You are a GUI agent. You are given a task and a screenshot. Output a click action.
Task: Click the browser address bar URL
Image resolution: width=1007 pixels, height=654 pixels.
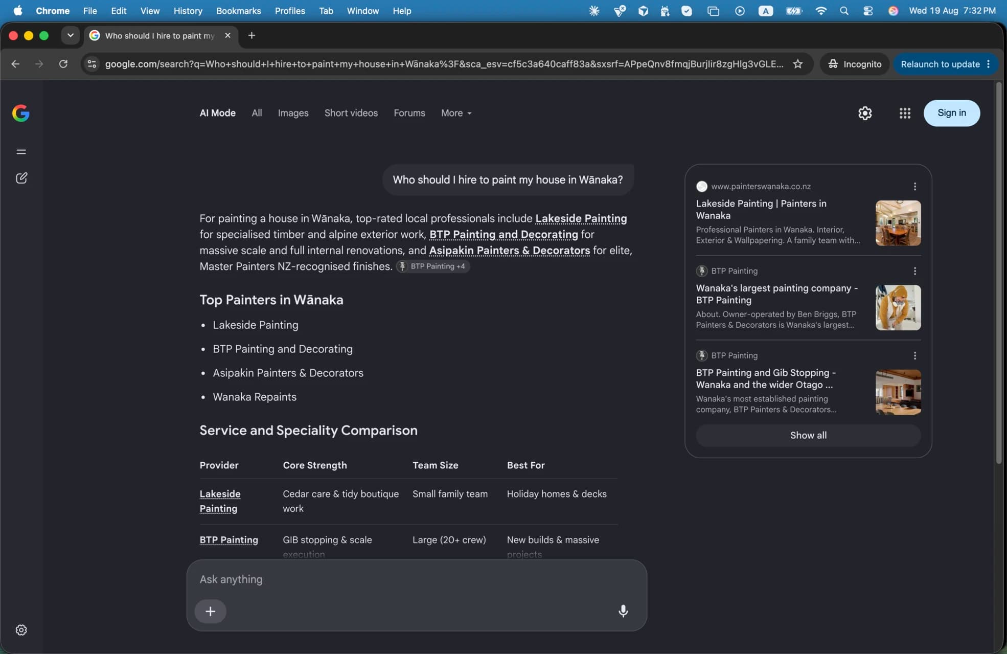444,64
